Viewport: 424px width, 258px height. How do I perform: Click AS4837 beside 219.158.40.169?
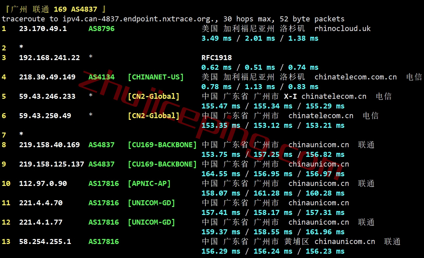click(x=102, y=145)
